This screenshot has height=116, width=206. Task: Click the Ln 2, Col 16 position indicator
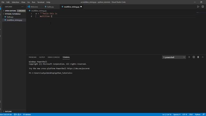click(167, 115)
